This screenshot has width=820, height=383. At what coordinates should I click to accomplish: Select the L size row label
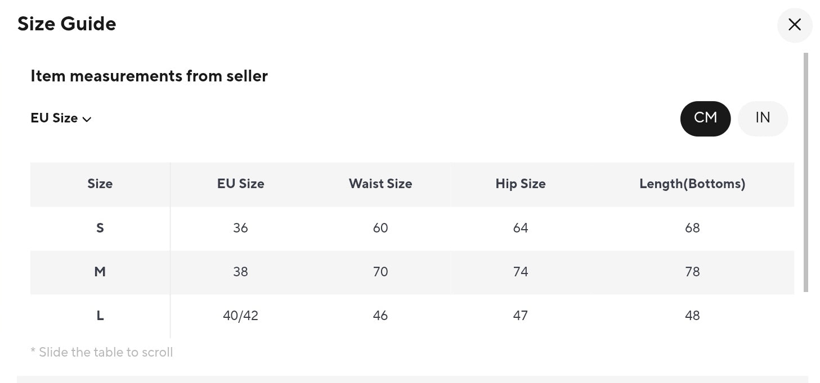(100, 316)
